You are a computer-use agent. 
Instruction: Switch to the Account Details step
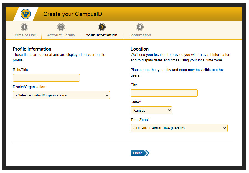pos(61,35)
